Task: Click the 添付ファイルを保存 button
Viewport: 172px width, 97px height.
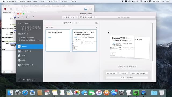Action: point(139,73)
